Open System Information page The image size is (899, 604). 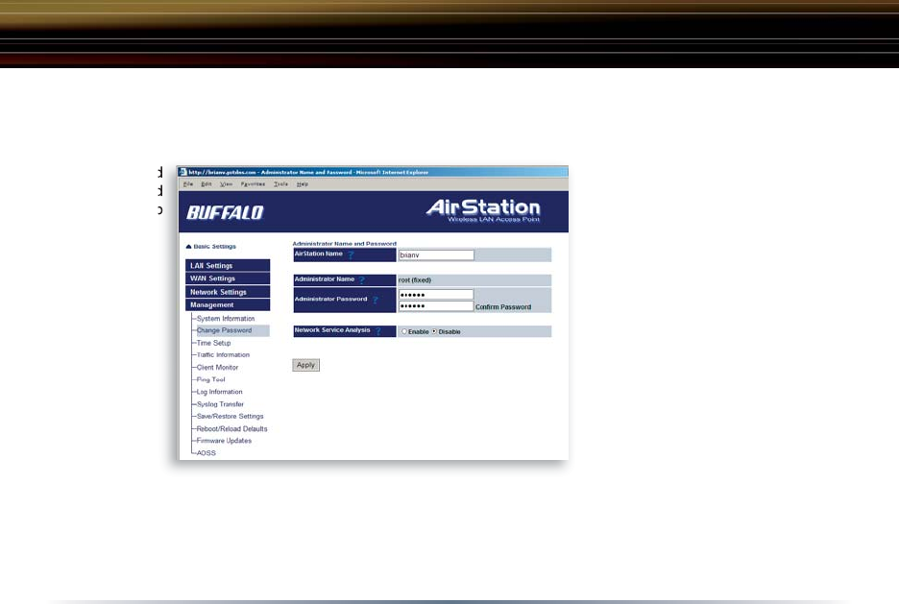tap(226, 319)
